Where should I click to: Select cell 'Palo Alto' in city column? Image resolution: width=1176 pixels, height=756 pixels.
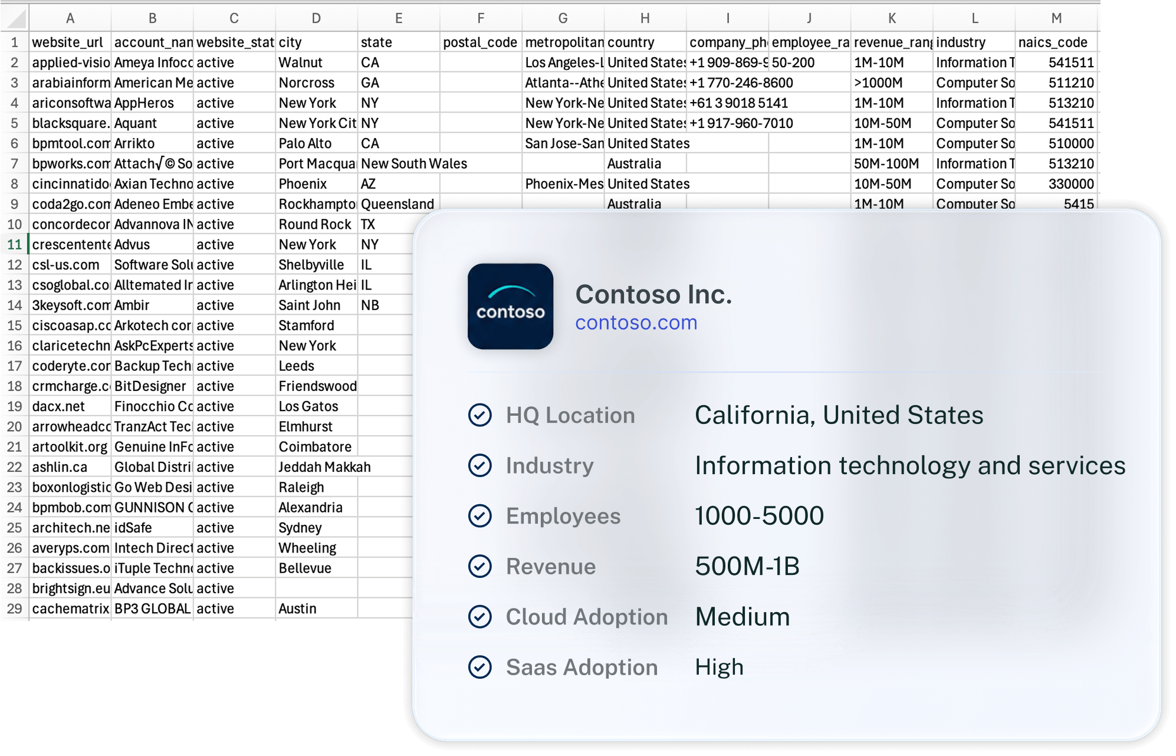point(317,143)
